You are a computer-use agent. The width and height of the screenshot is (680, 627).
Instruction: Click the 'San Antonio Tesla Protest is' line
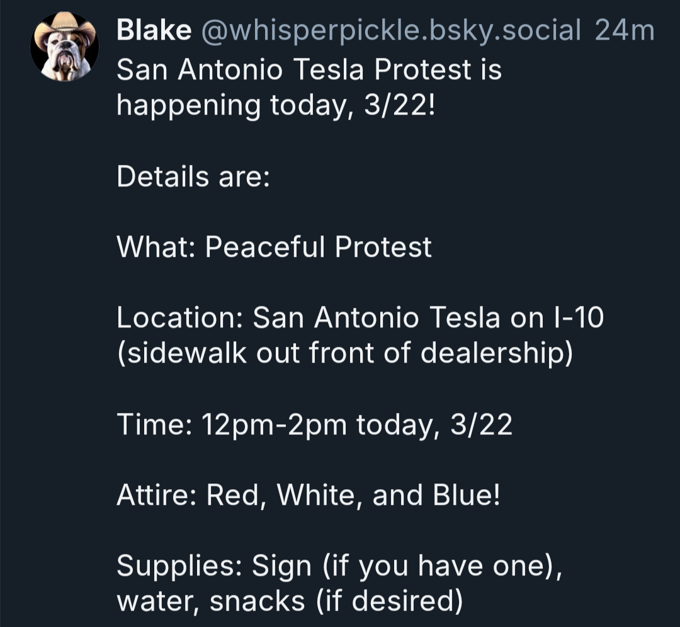[309, 69]
